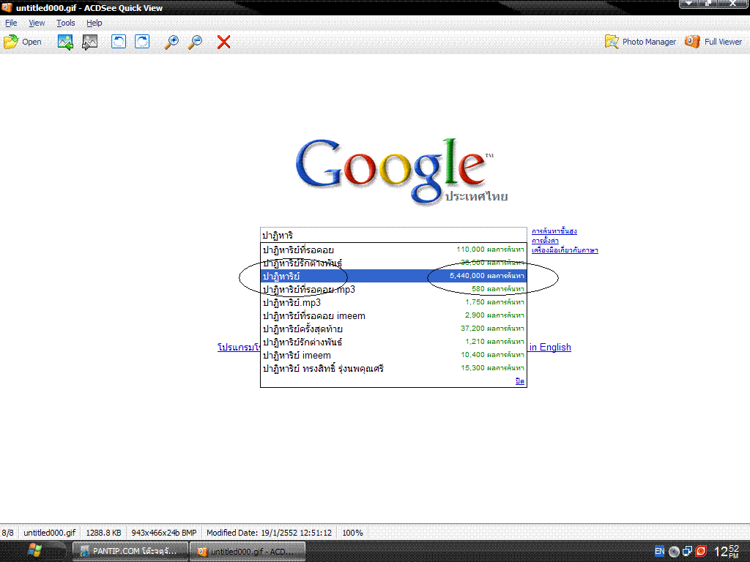Viewport: 750px width, 562px height.
Task: Click the taskbar clock
Action: coord(727,552)
